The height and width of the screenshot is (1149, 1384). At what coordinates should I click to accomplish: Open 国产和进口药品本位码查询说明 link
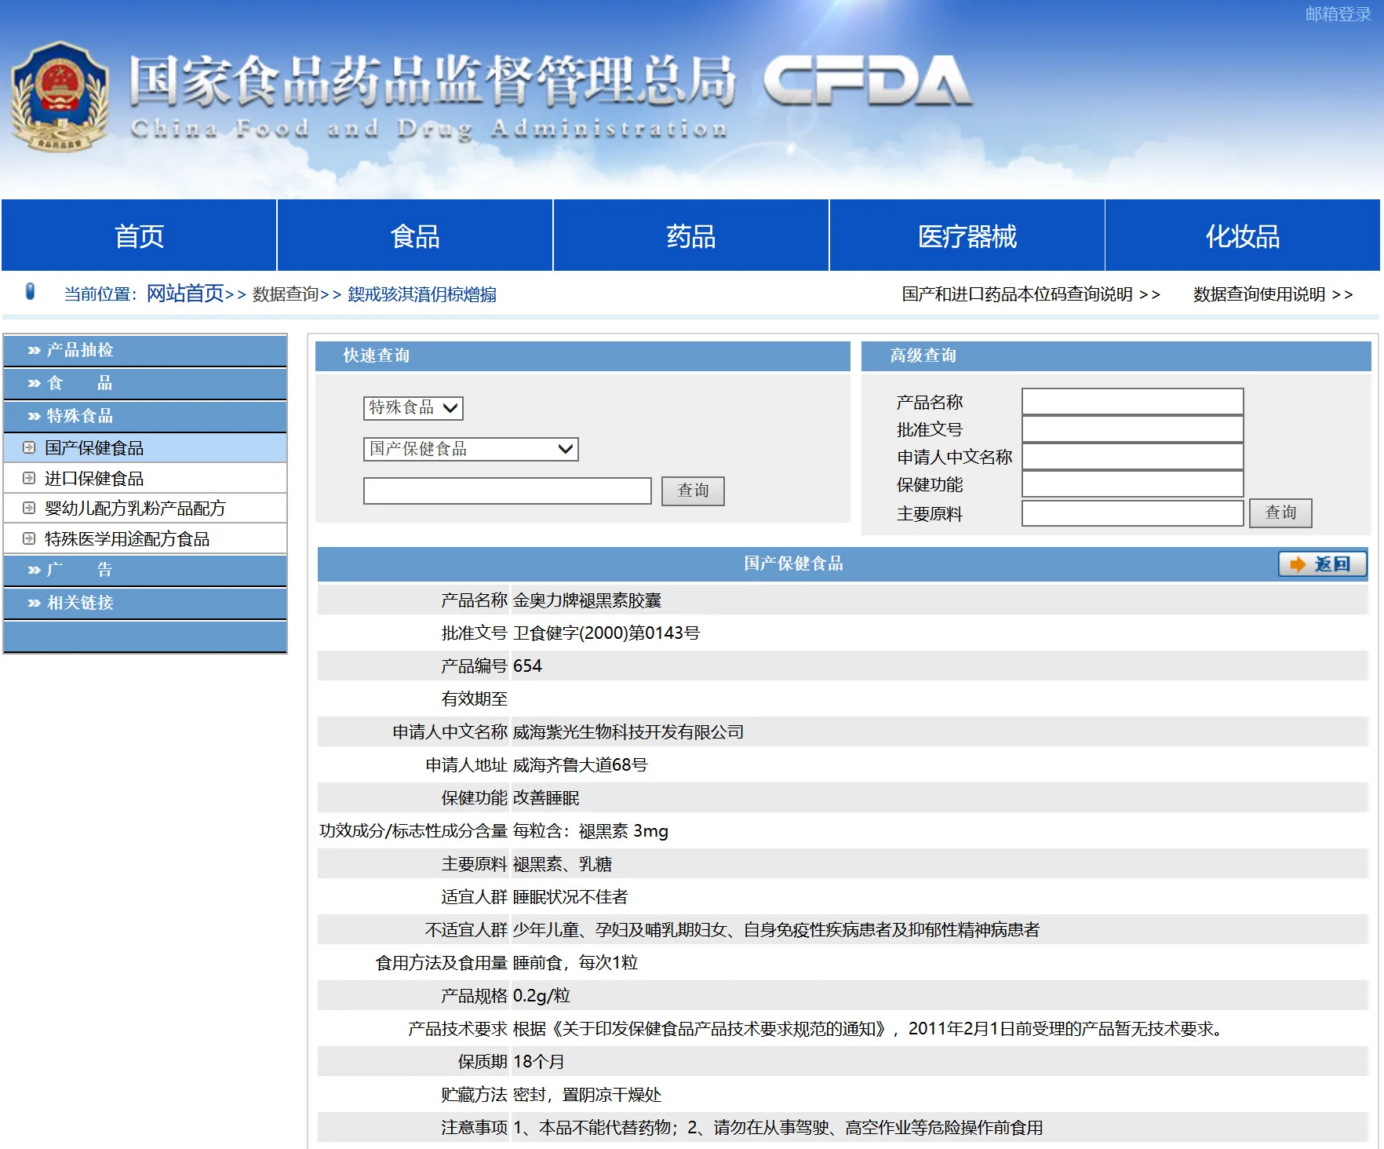(1031, 294)
